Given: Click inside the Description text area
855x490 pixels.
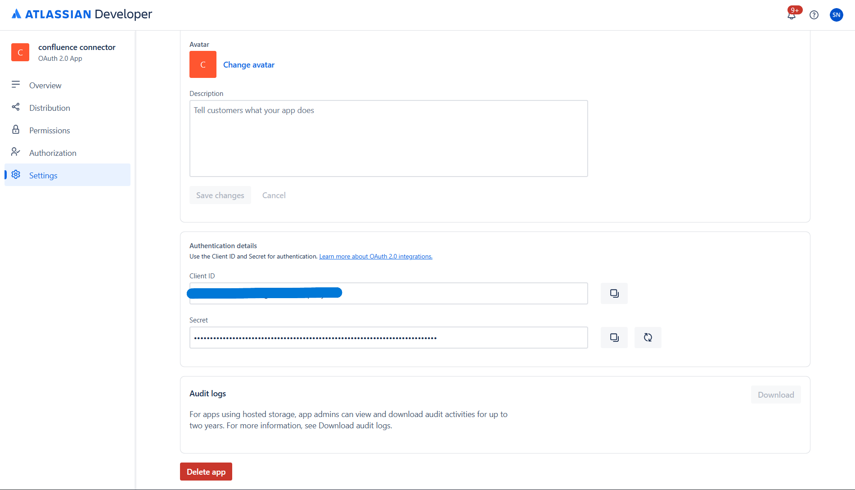Looking at the screenshot, I should (388, 138).
